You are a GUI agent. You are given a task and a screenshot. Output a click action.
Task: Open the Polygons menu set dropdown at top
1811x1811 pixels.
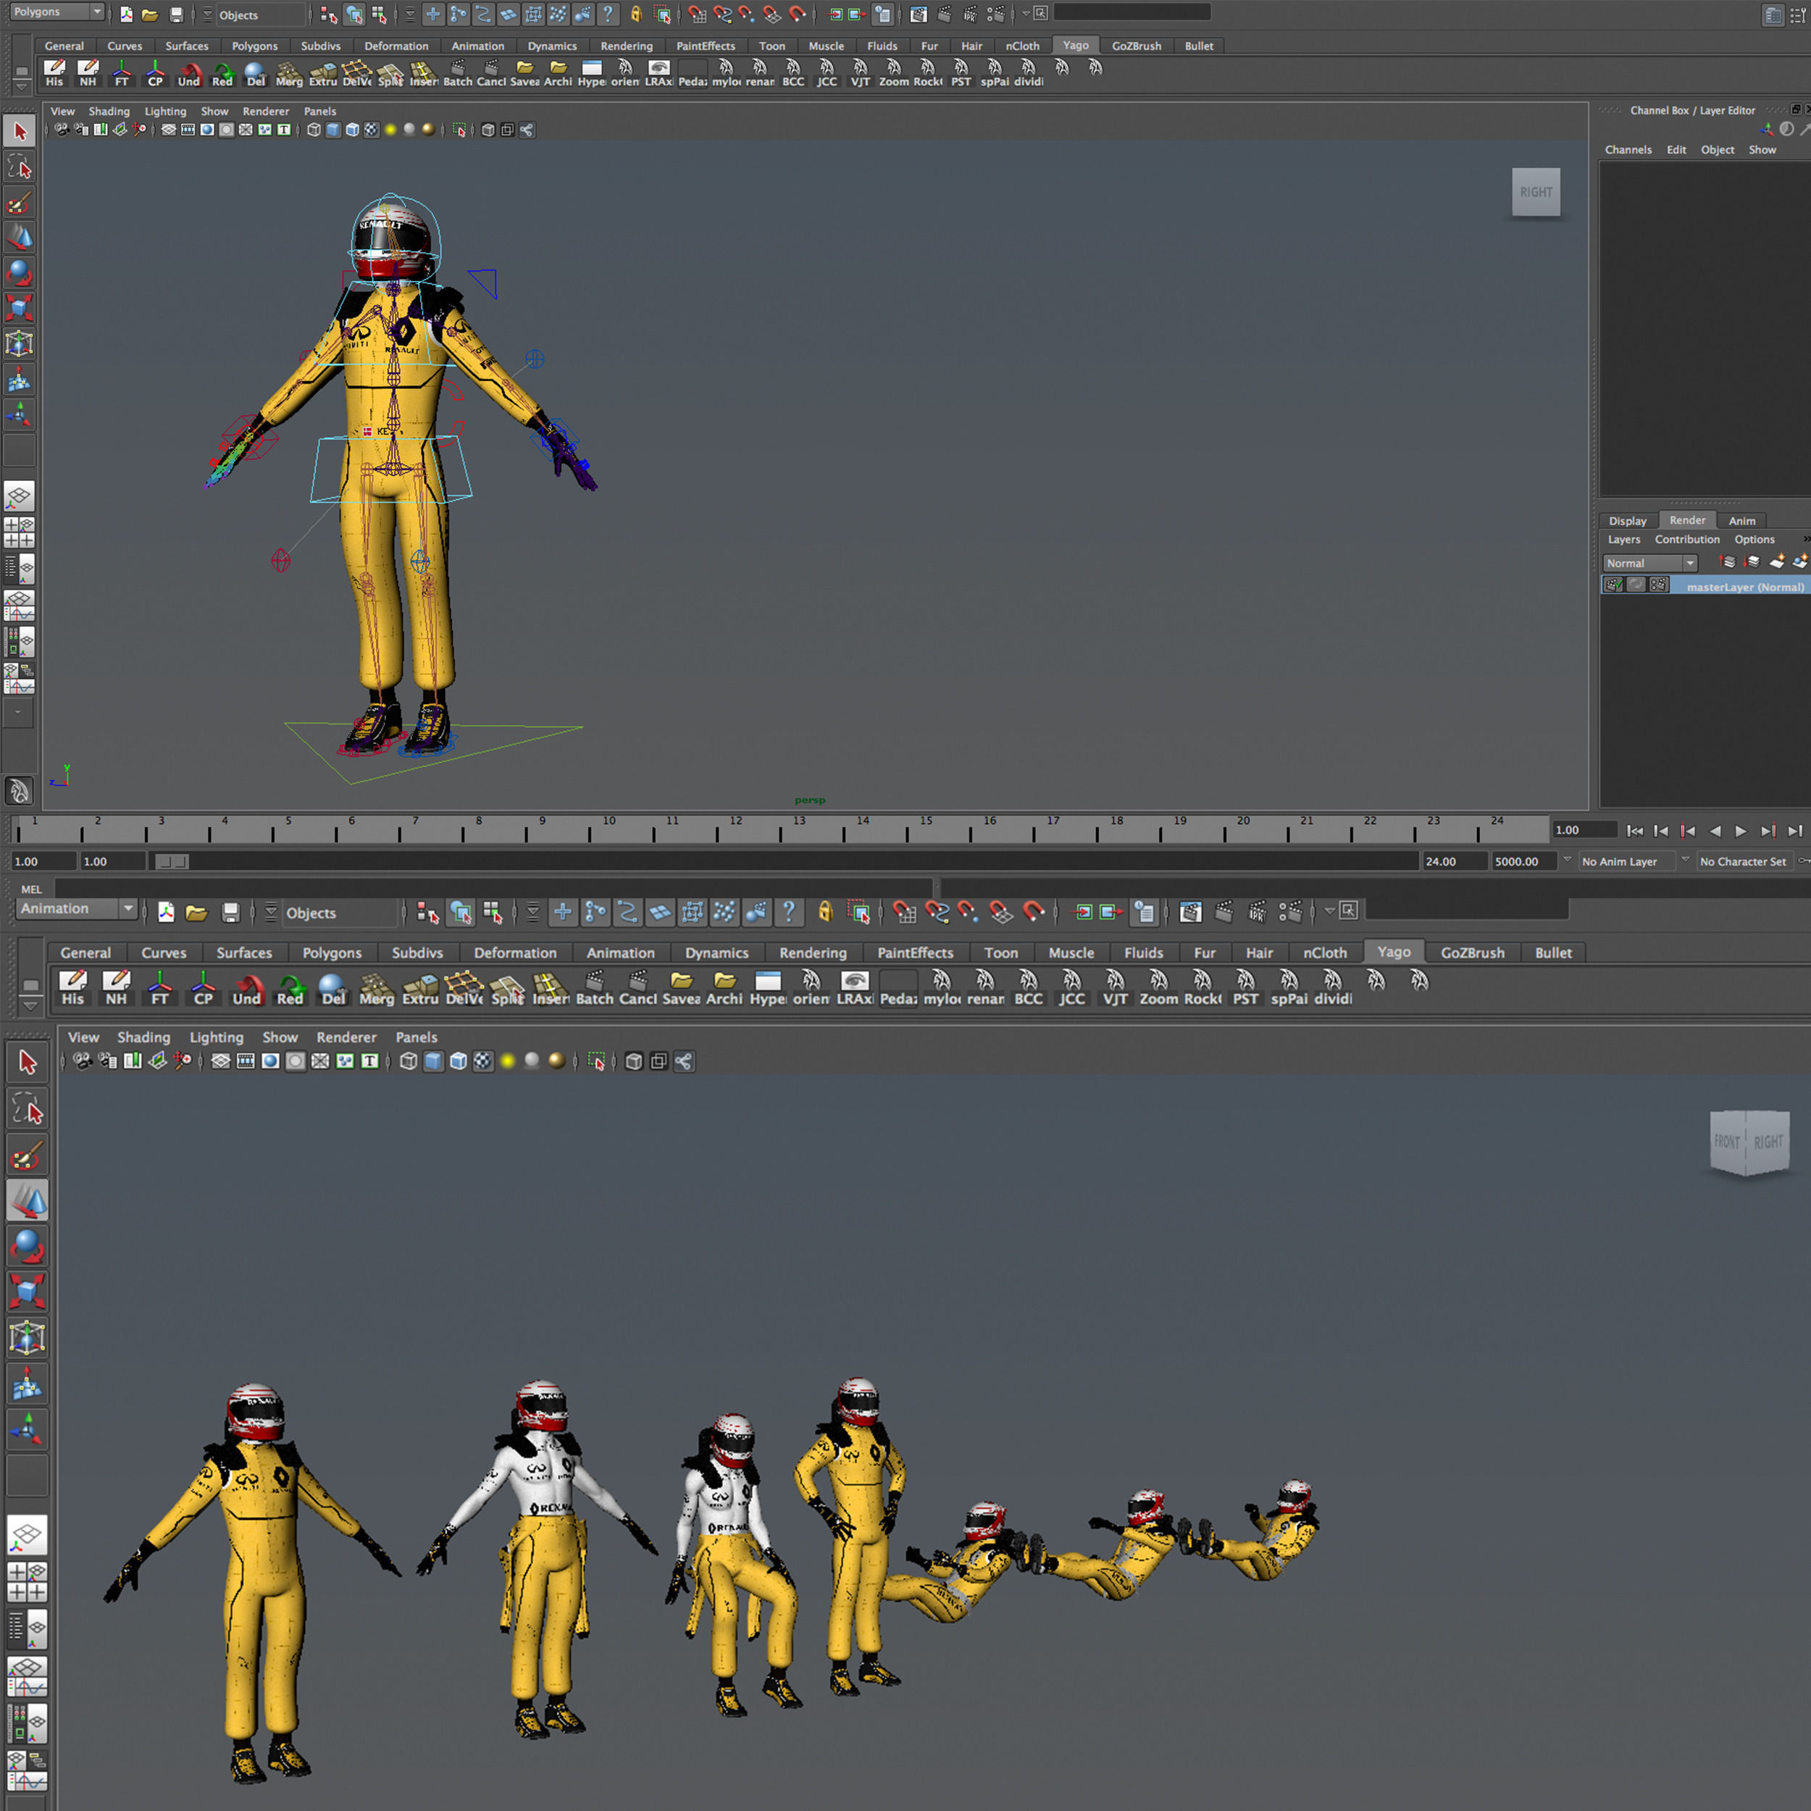[x=57, y=12]
